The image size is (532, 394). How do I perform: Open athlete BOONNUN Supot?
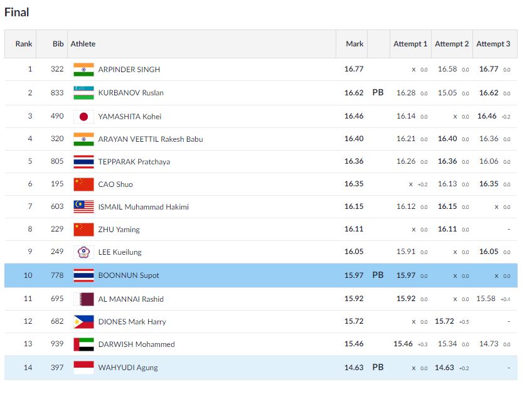tap(128, 275)
